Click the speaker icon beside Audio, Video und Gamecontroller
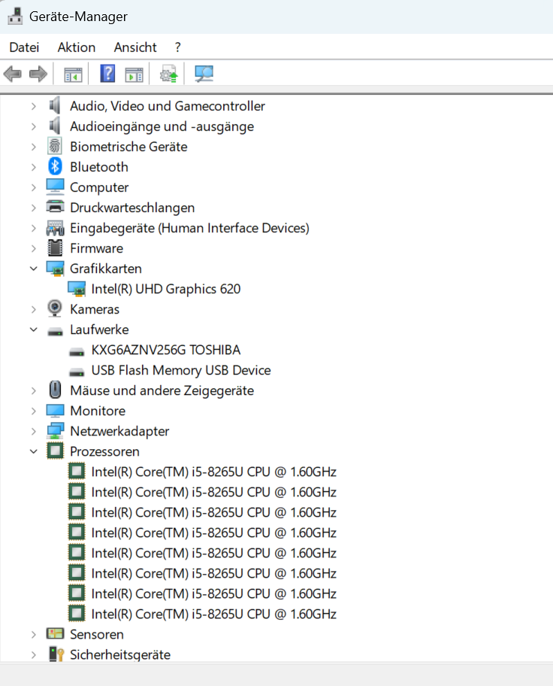The width and height of the screenshot is (553, 686). (x=55, y=106)
